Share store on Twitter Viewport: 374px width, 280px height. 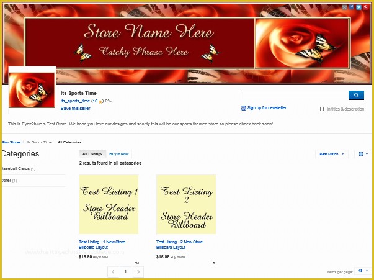(x=358, y=7)
